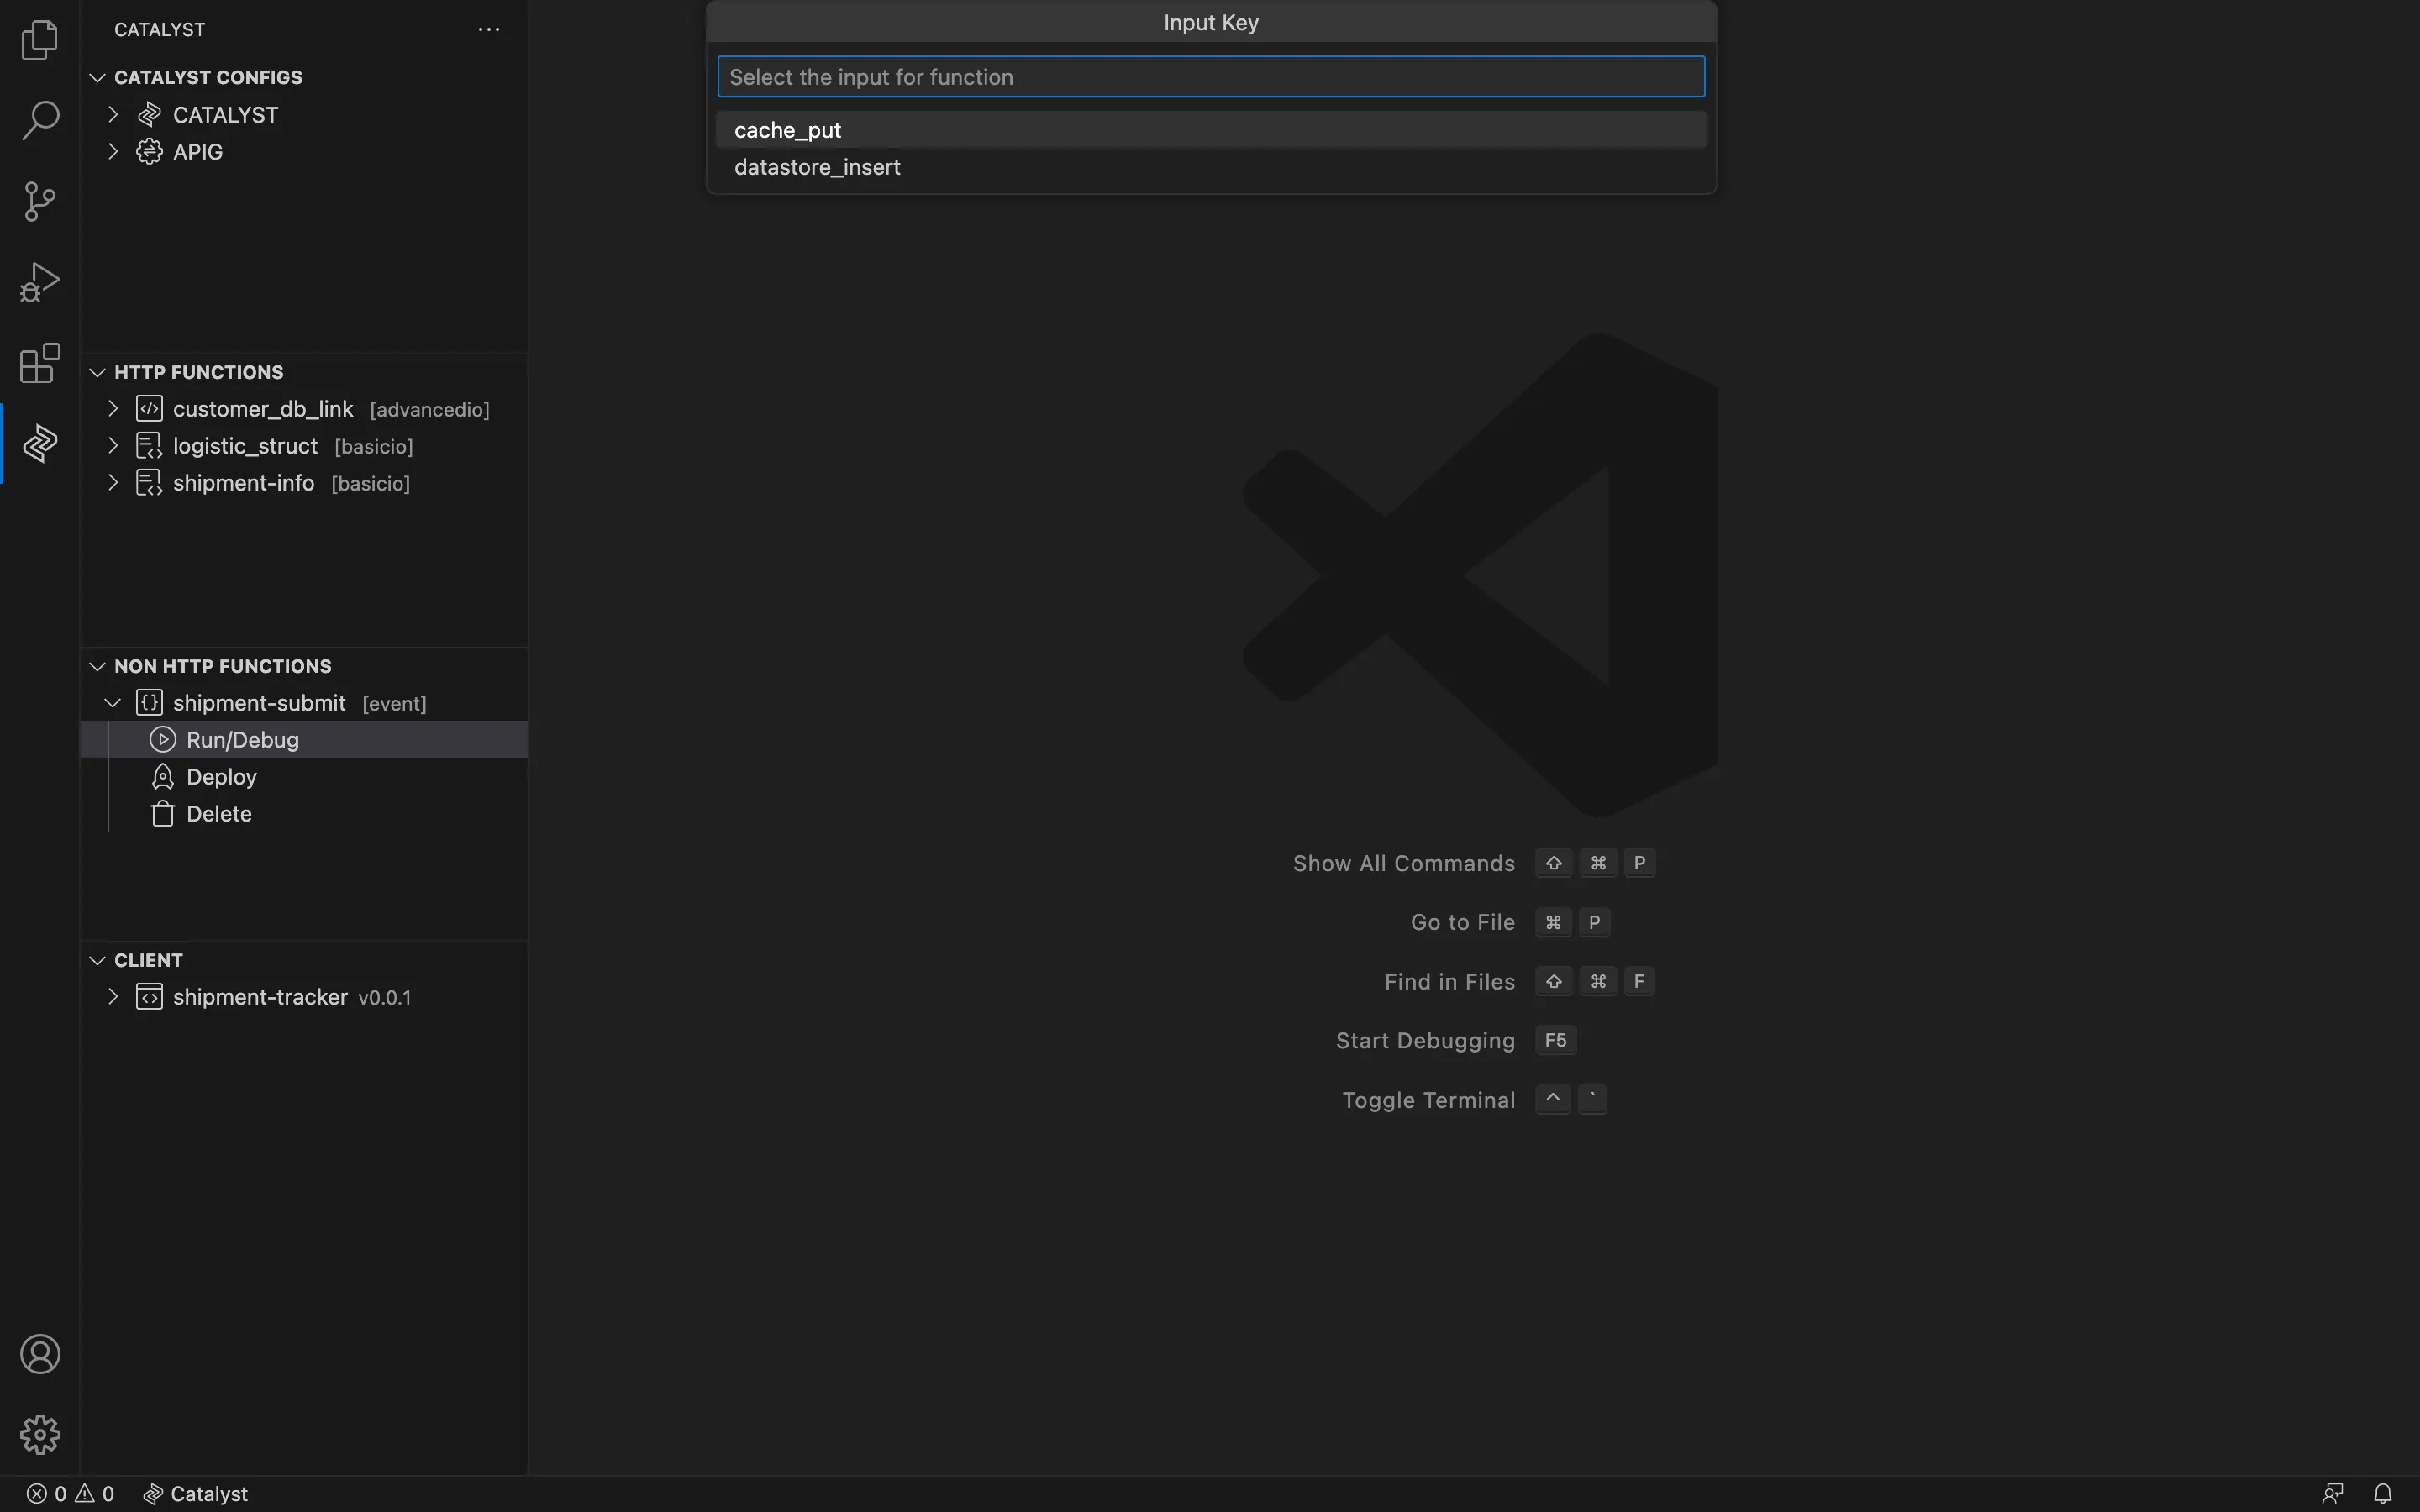Image resolution: width=2420 pixels, height=1512 pixels.
Task: Collapse the HTTP FUNCTIONS section
Action: pyautogui.click(x=97, y=373)
